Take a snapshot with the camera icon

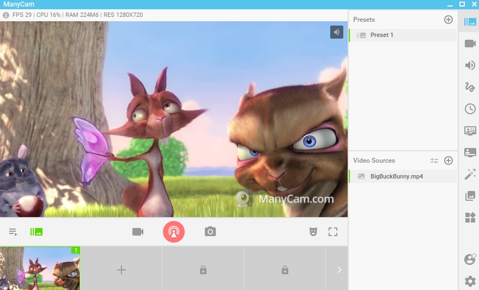coord(210,232)
